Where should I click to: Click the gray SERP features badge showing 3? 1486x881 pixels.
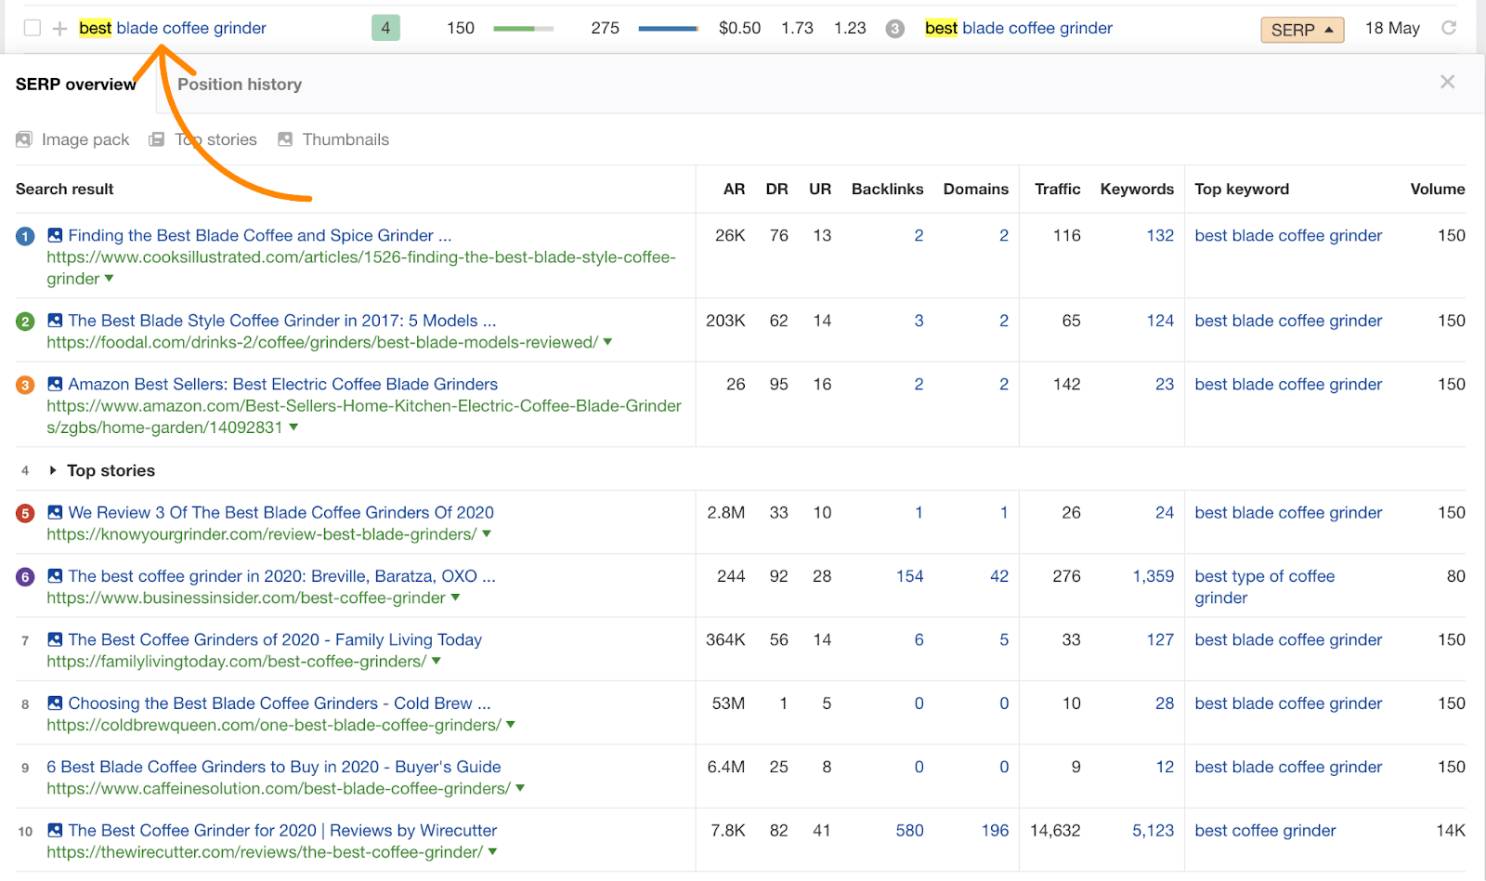click(x=894, y=29)
